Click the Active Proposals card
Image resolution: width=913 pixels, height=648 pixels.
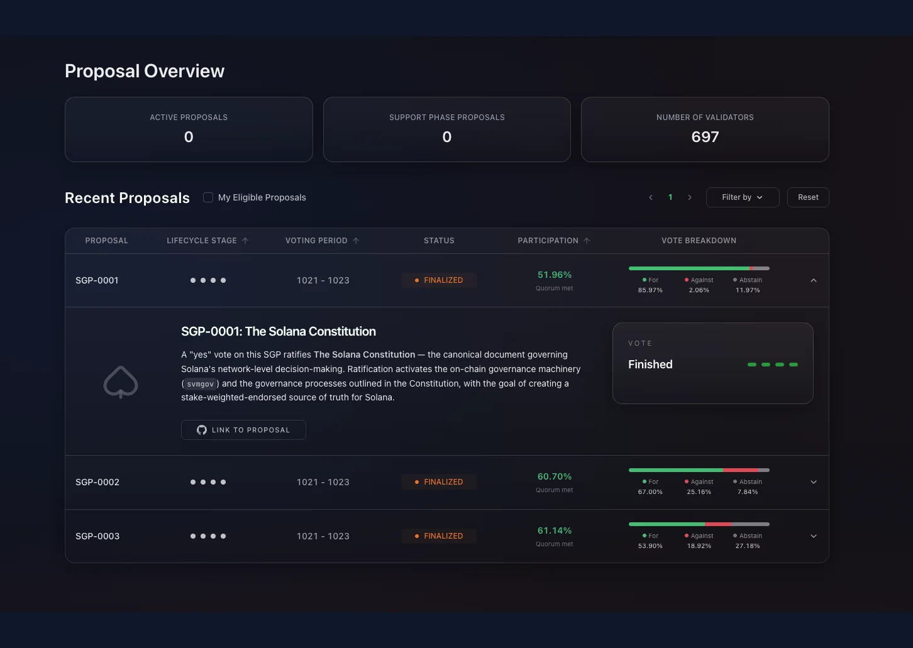[189, 129]
